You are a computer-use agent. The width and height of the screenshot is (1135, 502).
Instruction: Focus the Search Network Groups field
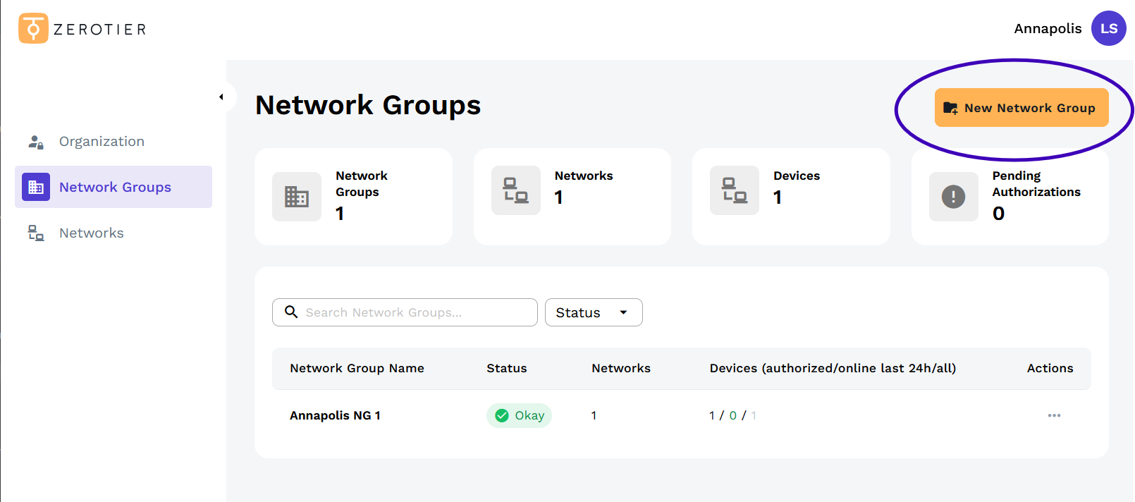pyautogui.click(x=405, y=312)
